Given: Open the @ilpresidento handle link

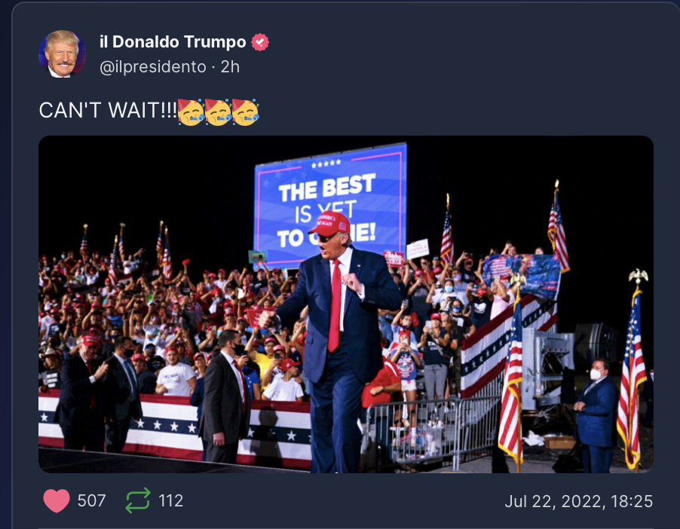Looking at the screenshot, I should [152, 67].
